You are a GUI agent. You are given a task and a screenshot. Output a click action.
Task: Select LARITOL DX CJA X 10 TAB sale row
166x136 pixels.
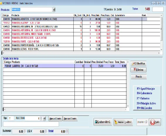pyautogui.click(x=65, y=66)
